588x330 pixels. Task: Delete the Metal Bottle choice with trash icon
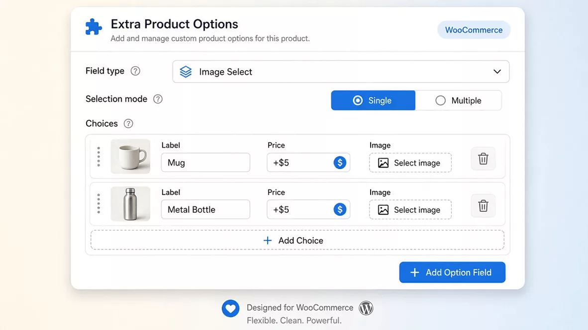[483, 206]
